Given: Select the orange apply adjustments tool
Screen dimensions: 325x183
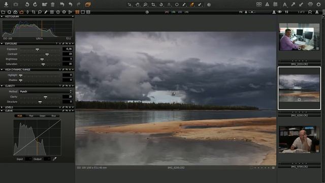Looking at the screenshot, I should [192, 5].
